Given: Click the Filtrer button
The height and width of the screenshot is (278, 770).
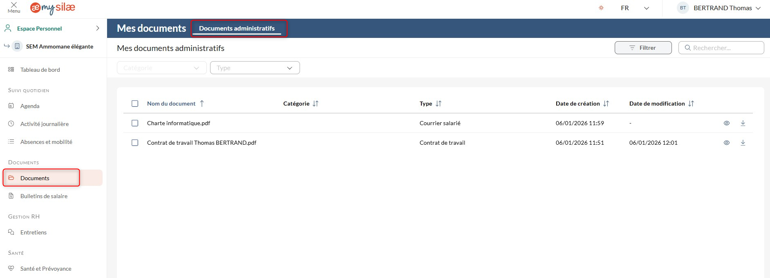Looking at the screenshot, I should (642, 48).
